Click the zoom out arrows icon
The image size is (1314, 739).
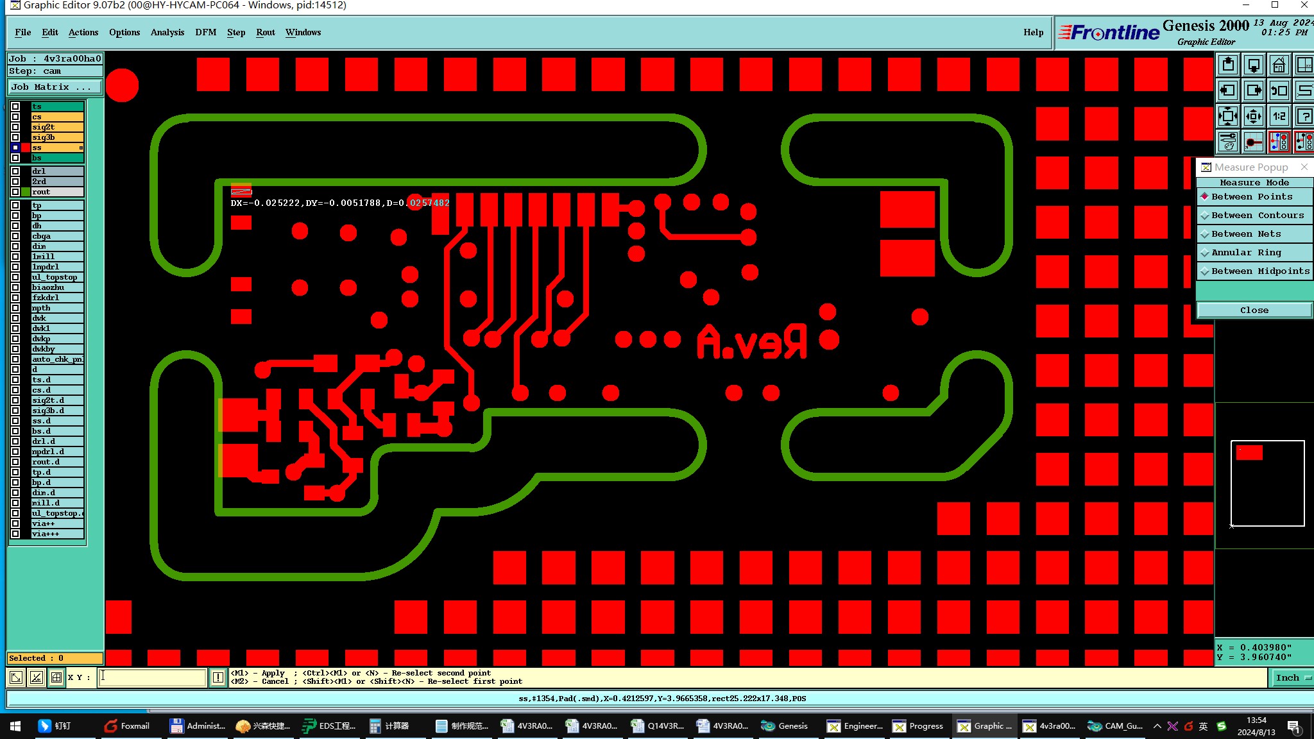point(1227,116)
